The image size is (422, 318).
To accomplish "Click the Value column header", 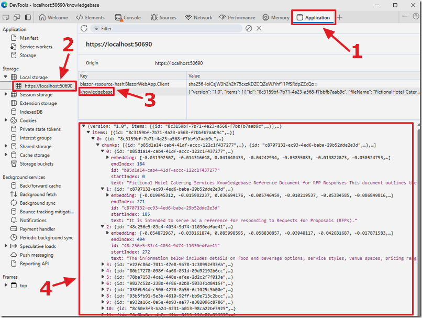I will coord(303,75).
